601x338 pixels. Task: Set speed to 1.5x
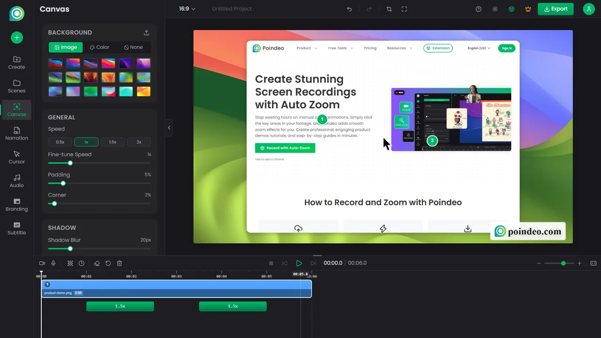(113, 142)
